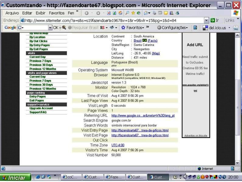This screenshot has width=242, height=182.
Task: Click Internet Explorer quick launch icon
Action: point(38,177)
